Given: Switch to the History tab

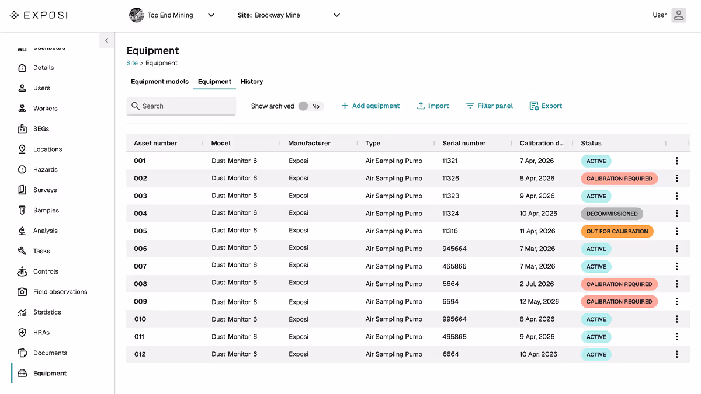Looking at the screenshot, I should pyautogui.click(x=252, y=82).
